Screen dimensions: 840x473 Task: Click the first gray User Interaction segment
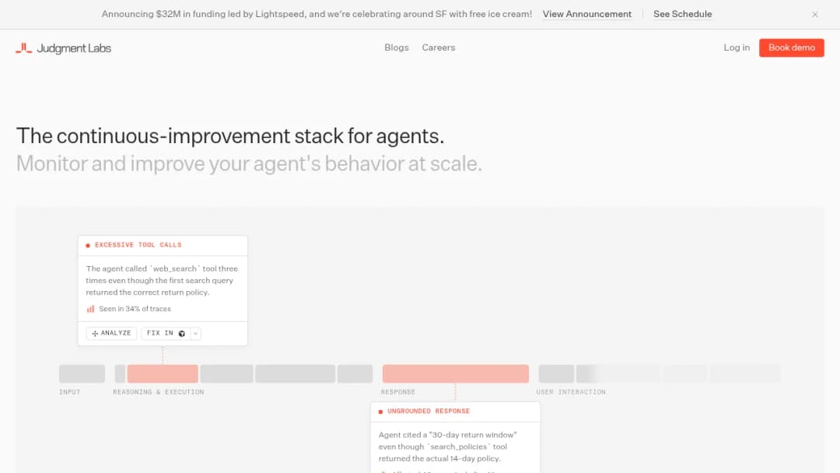coord(556,373)
